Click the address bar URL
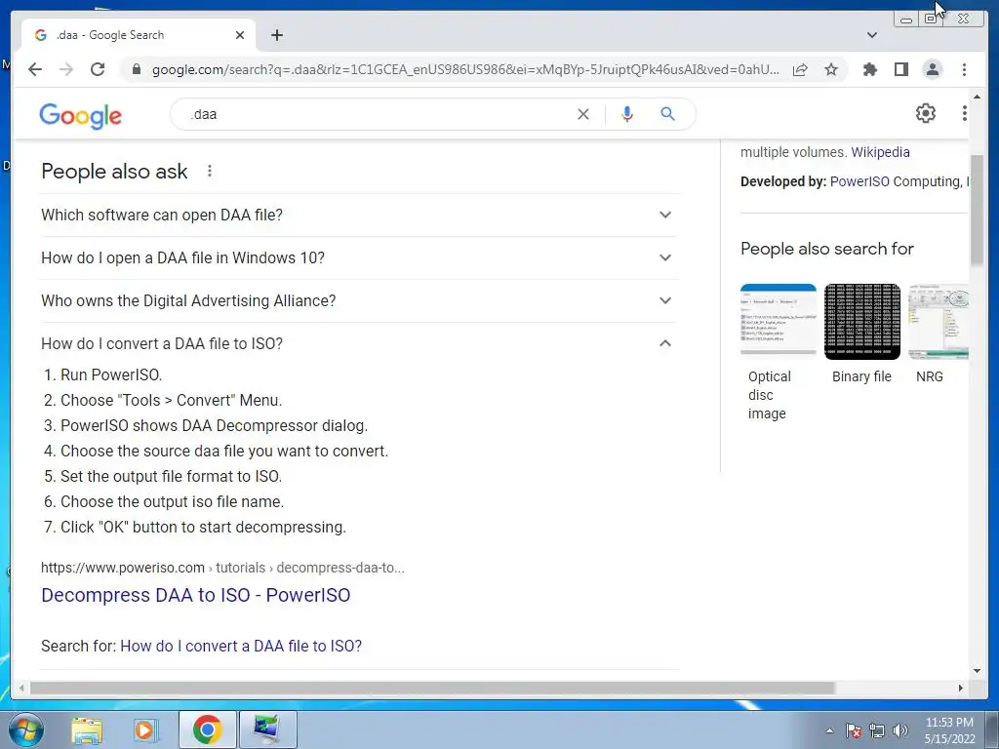This screenshot has width=999, height=749. click(x=465, y=69)
